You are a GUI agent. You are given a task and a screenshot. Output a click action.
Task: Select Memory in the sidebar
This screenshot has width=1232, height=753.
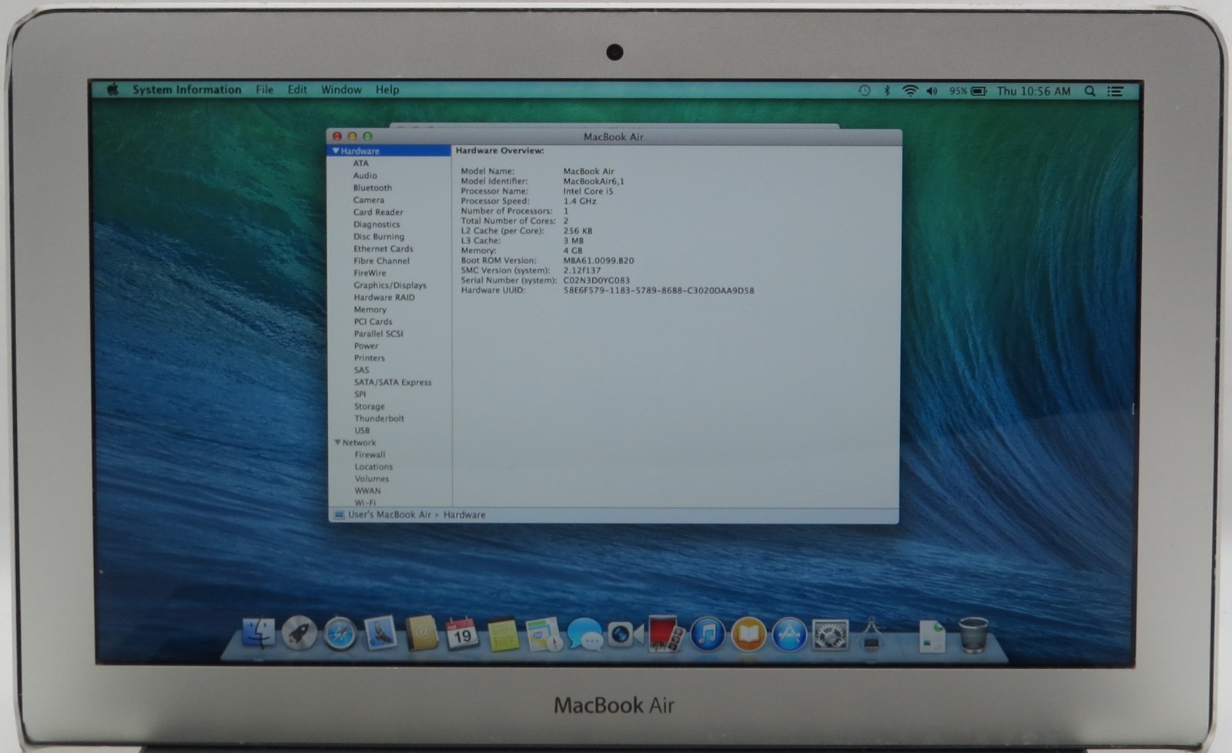[x=370, y=310]
